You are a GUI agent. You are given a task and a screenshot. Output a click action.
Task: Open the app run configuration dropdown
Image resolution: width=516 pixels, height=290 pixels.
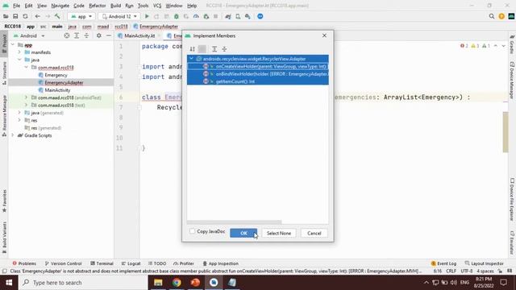(81, 16)
